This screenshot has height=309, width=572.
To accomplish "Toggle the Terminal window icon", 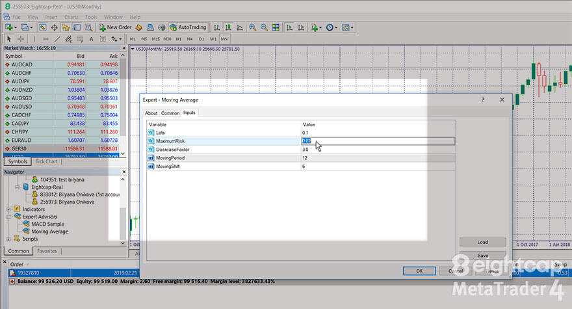I will click(x=77, y=27).
